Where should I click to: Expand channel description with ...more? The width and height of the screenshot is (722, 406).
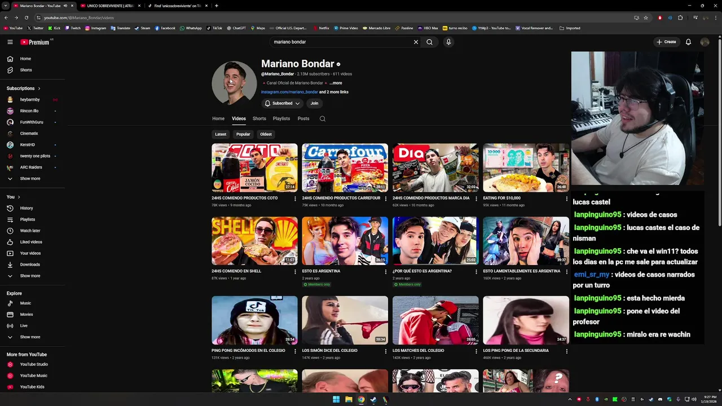(336, 83)
